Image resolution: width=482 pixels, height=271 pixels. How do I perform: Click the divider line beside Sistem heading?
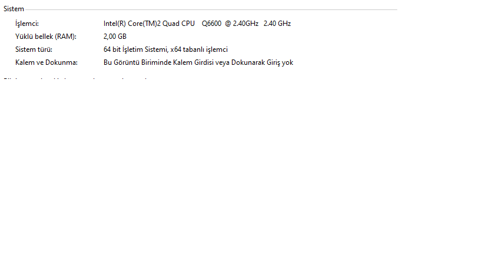coord(211,9)
